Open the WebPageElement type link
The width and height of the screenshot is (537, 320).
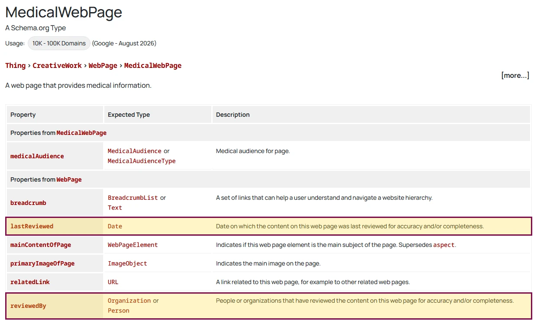pos(133,245)
